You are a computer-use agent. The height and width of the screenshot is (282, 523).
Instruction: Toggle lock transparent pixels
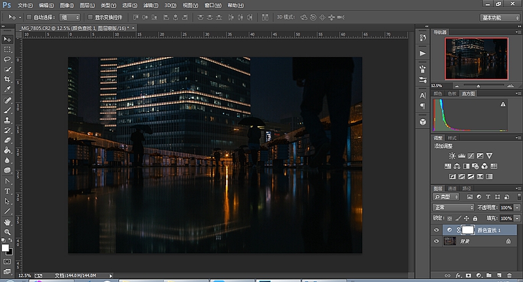point(450,219)
